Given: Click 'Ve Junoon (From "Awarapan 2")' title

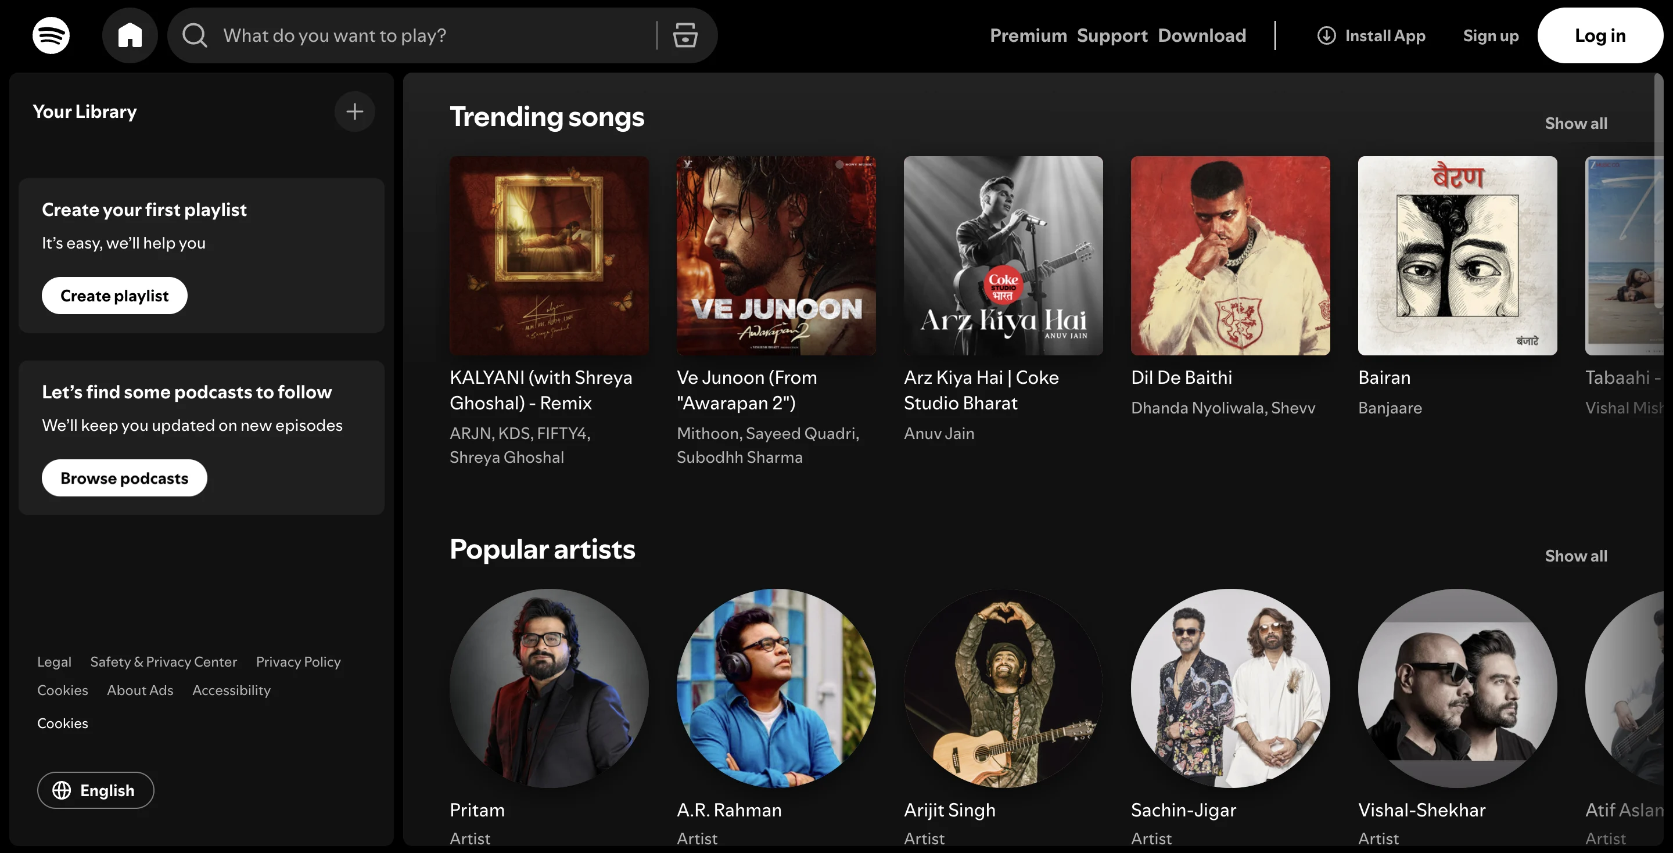Looking at the screenshot, I should pos(747,390).
